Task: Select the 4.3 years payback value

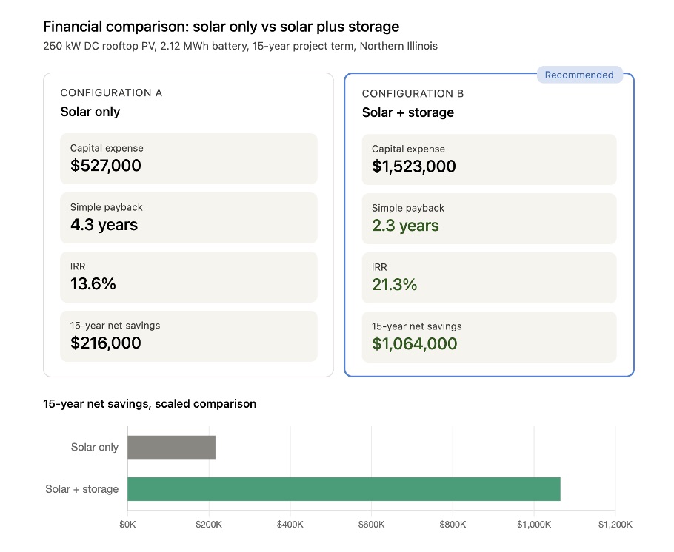Action: [104, 225]
